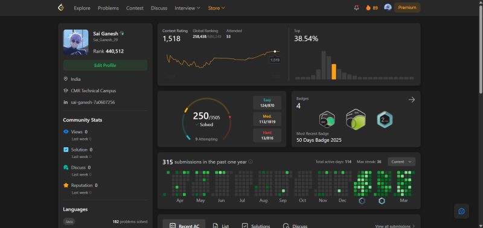Viewport: 483px width, 228px height.
Task: Click the LeetCode logo icon
Action: [x=61, y=8]
